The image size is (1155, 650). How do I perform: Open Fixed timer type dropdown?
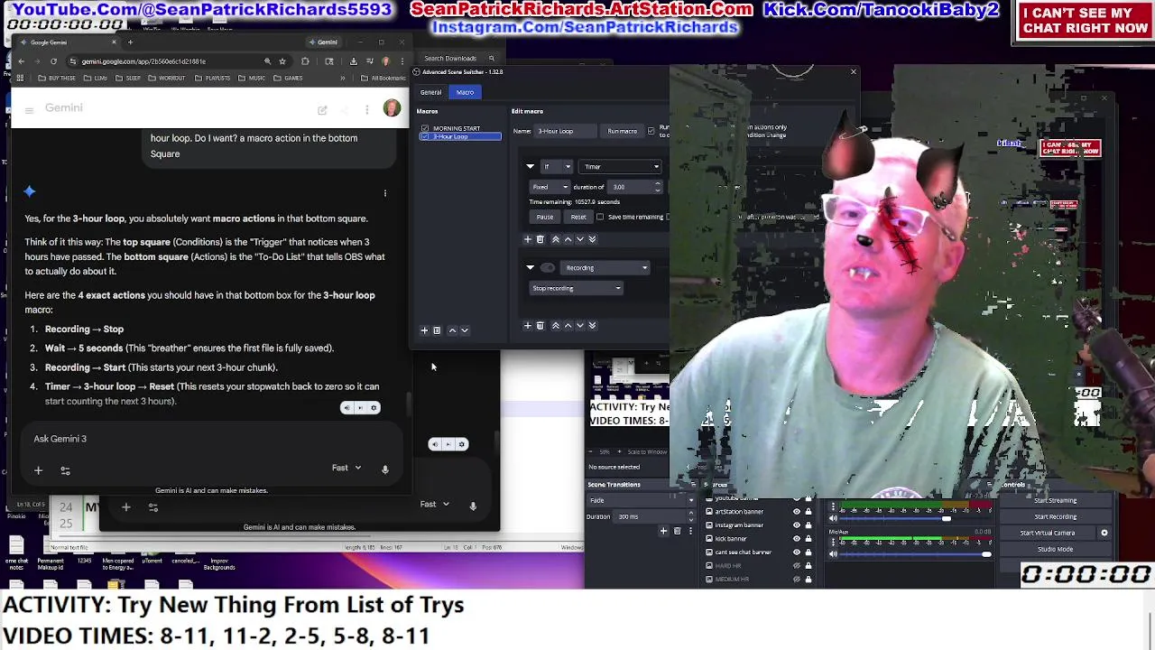coord(550,187)
